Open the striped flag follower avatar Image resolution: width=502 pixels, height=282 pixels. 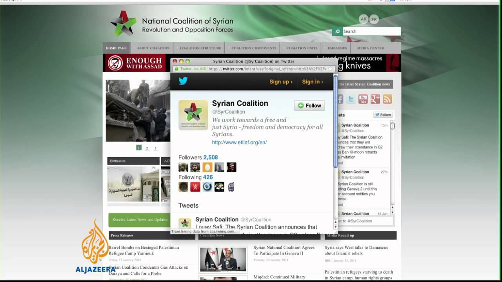tap(231, 167)
